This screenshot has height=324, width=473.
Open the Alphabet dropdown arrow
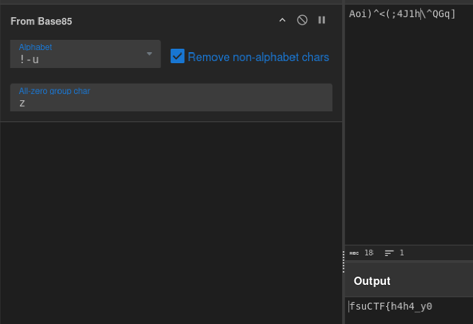[149, 54]
